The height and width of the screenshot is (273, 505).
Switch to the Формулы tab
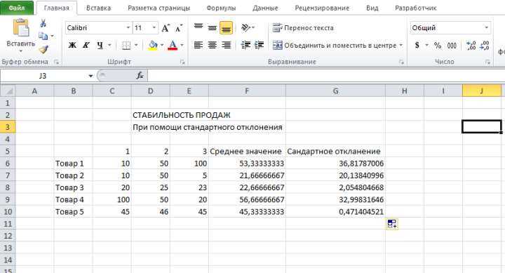click(x=221, y=8)
